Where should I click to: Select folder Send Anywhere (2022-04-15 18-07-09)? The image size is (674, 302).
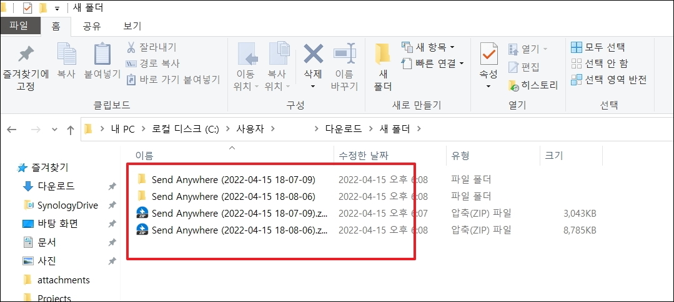pos(234,179)
